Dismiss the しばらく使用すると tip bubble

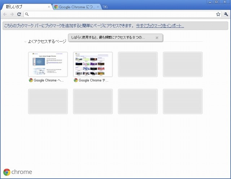tap(157, 38)
